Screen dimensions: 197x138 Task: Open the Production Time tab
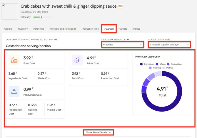pos(90,29)
